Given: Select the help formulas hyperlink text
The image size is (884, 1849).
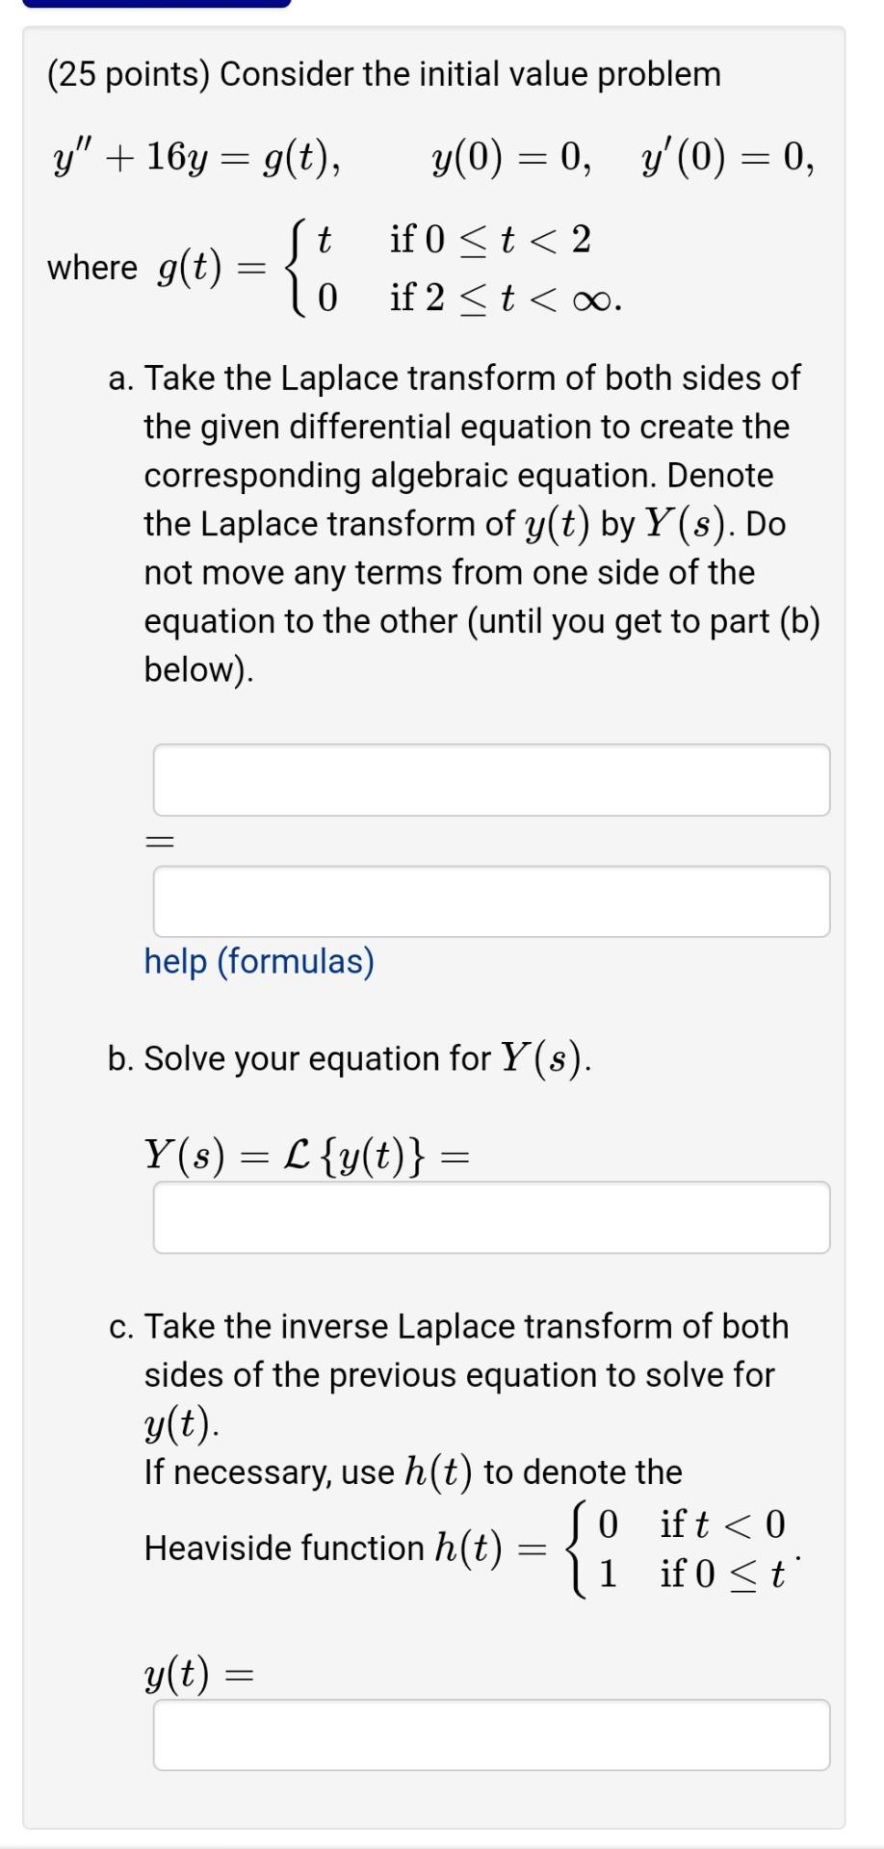Looking at the screenshot, I should click(258, 960).
